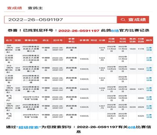Click the 空距 column header
The height and width of the screenshot is (135, 157).
pyautogui.click(x=18, y=40)
